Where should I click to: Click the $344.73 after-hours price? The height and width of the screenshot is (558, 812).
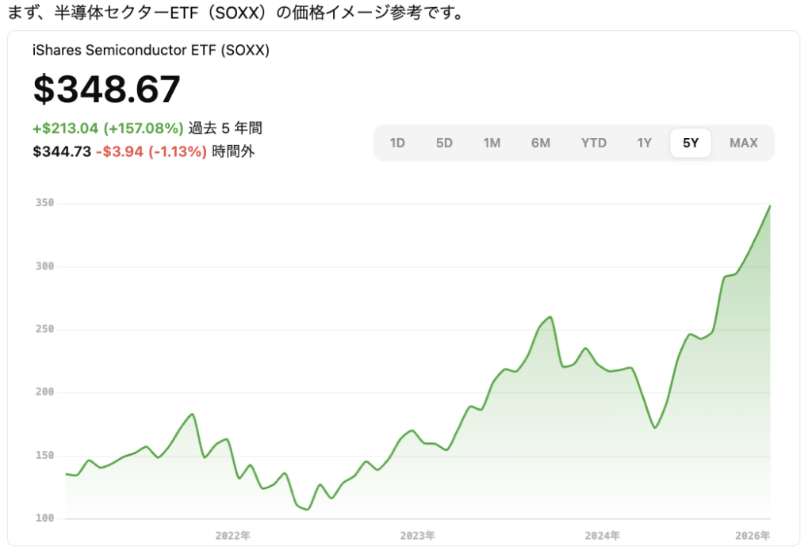pos(62,151)
